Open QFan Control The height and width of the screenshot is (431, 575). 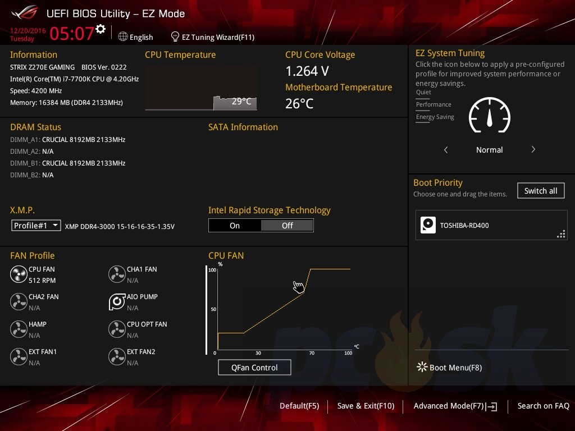(x=254, y=367)
